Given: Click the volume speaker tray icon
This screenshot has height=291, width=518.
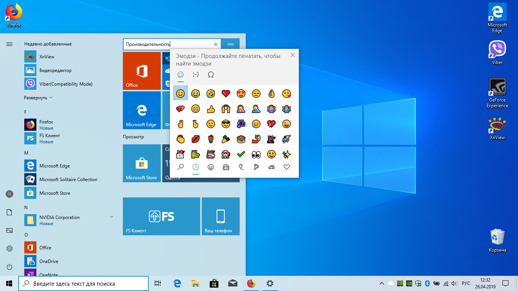Looking at the screenshot, I should coord(454,283).
